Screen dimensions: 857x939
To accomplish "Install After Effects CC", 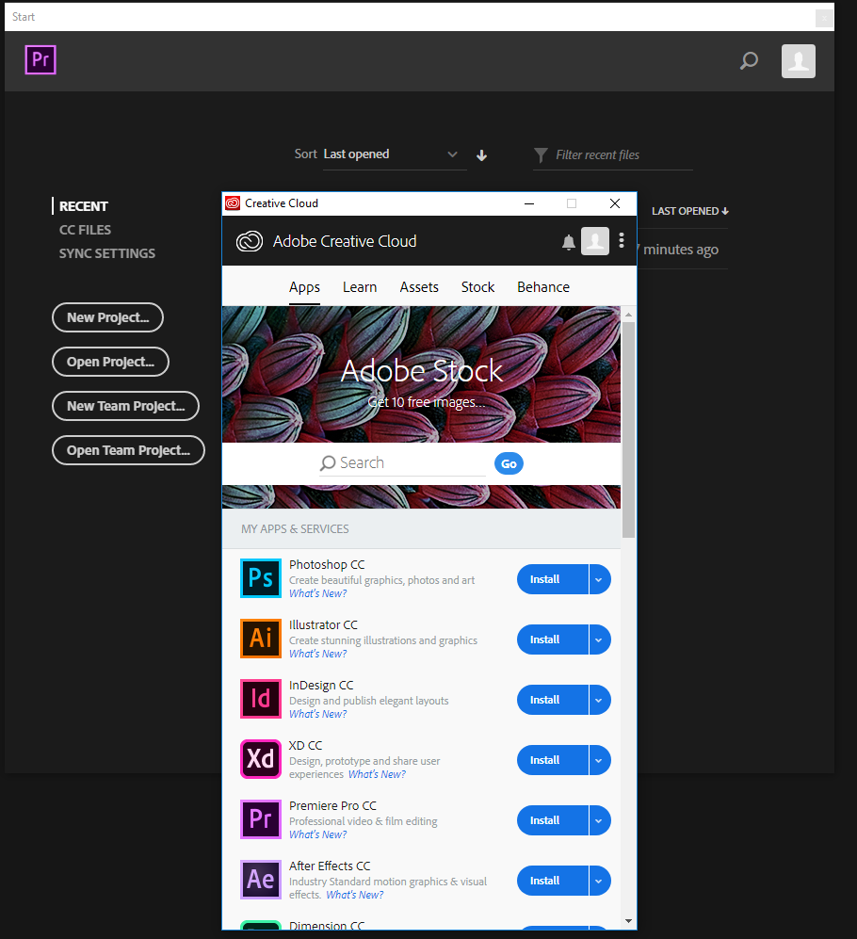I will coord(552,881).
